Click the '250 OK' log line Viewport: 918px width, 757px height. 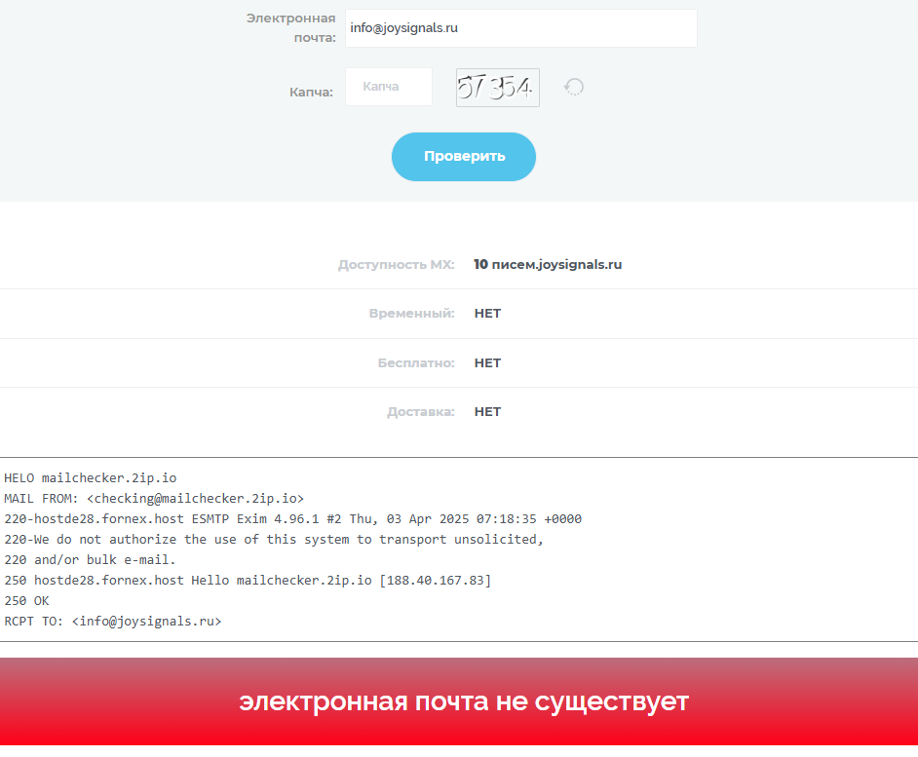point(27,601)
